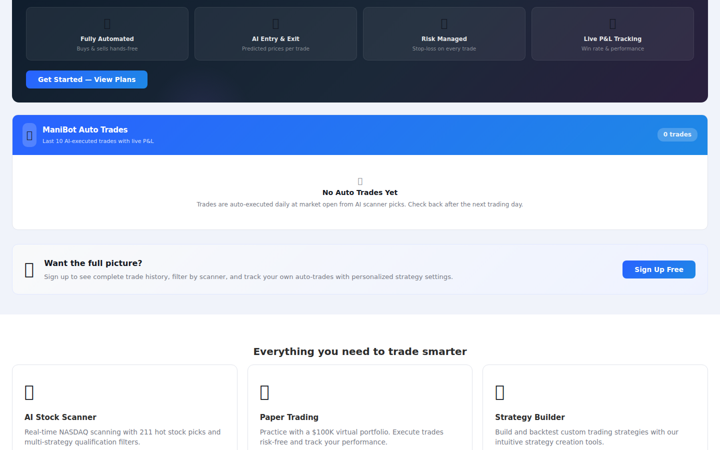Click the Risk Managed shield icon
The height and width of the screenshot is (450, 720).
click(x=444, y=23)
